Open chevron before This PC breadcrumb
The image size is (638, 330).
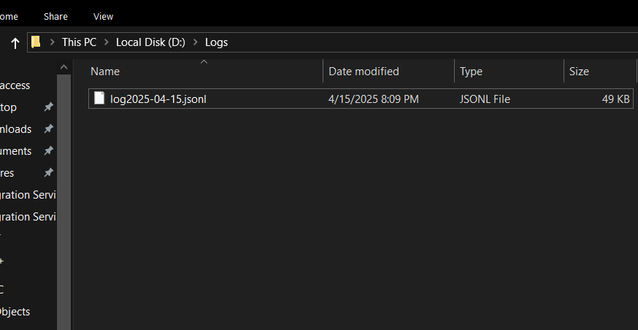(53, 42)
